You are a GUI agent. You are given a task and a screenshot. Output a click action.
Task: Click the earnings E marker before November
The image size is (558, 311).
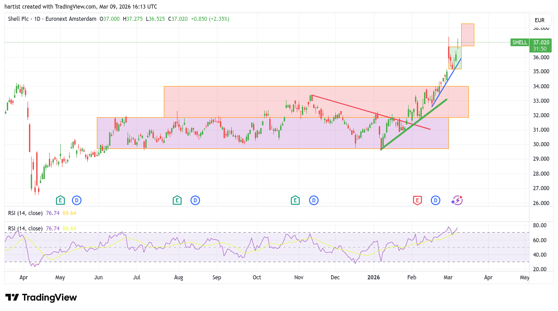click(x=295, y=200)
